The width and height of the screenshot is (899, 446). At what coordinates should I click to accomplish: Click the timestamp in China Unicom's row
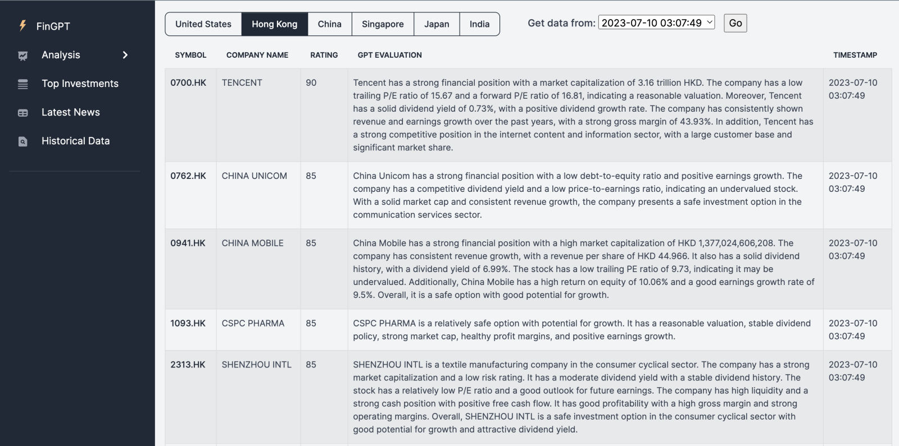coord(853,182)
